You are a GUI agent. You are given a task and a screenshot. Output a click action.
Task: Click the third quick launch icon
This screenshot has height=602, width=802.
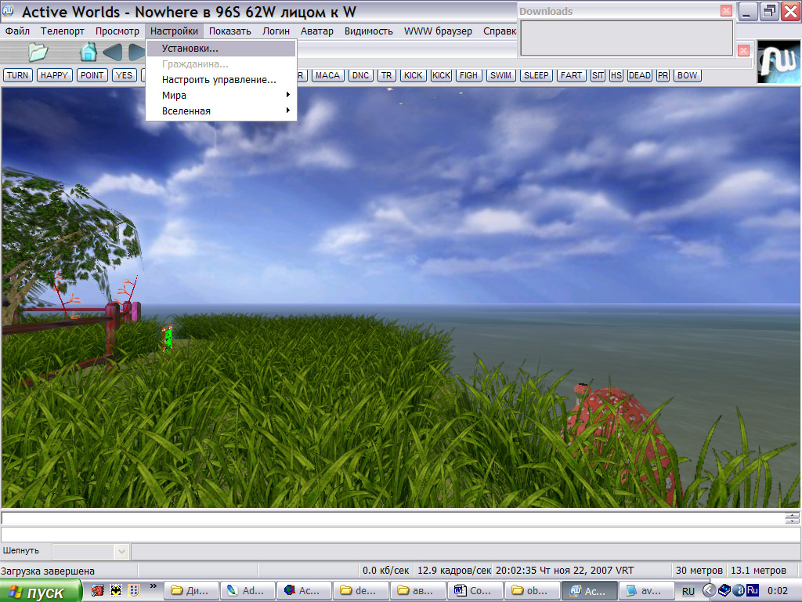click(134, 591)
